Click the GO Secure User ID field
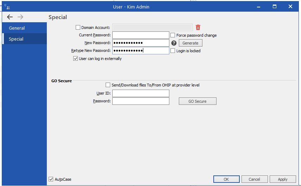 (x=141, y=93)
